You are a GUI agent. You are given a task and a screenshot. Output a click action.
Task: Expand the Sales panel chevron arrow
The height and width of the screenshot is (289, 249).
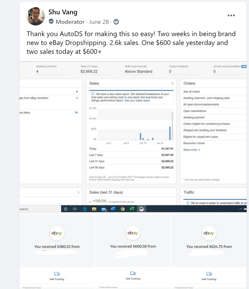[x=172, y=83]
